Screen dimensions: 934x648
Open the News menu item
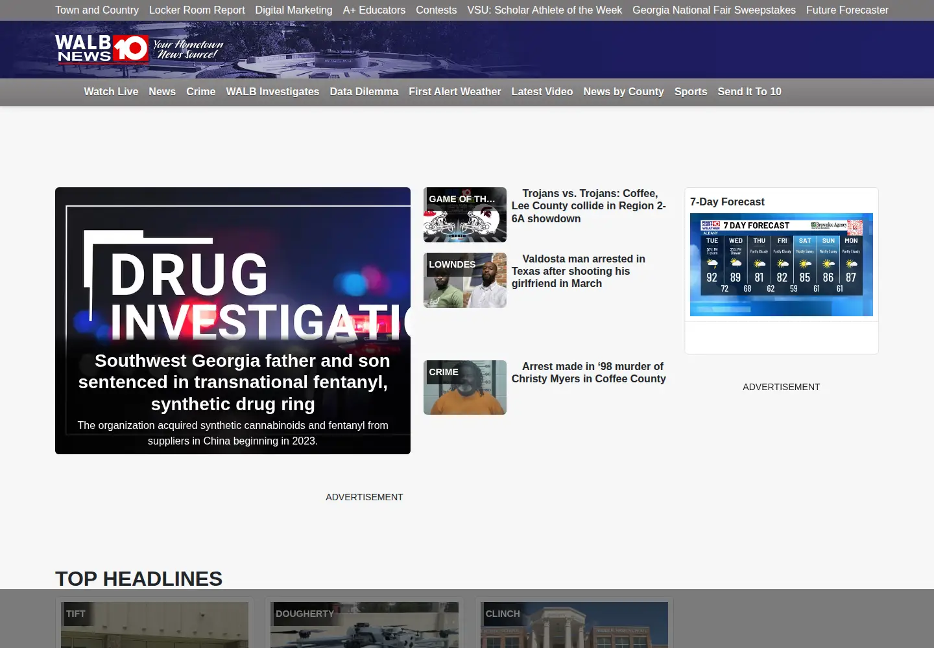point(162,92)
